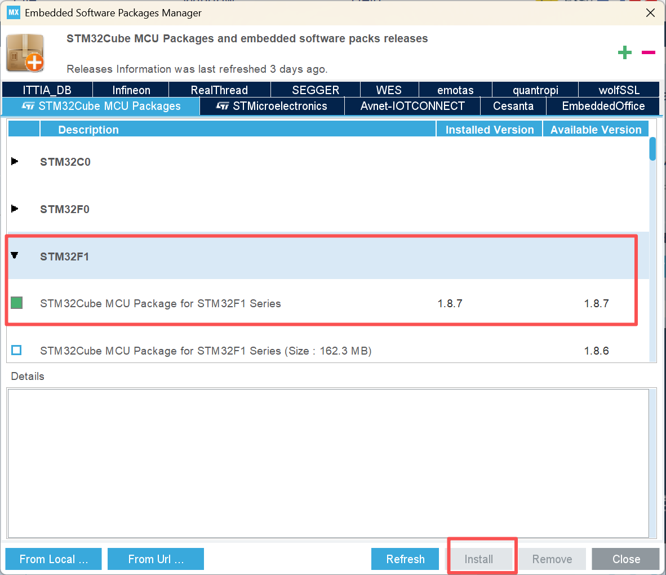Image resolution: width=666 pixels, height=575 pixels.
Task: Click the green plus expand-all icon
Action: (x=624, y=52)
